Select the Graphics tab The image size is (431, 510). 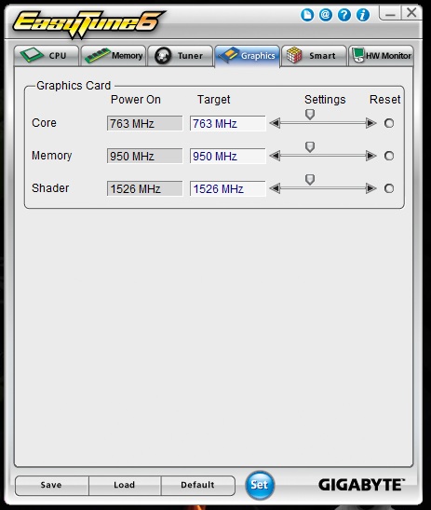coord(248,56)
